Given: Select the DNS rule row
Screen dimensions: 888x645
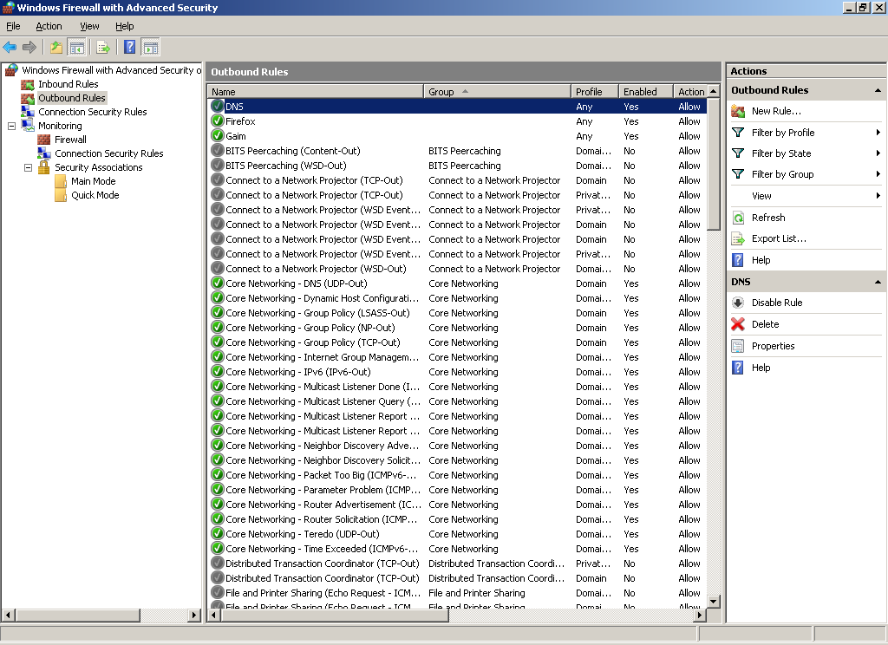Looking at the screenshot, I should pos(458,107).
